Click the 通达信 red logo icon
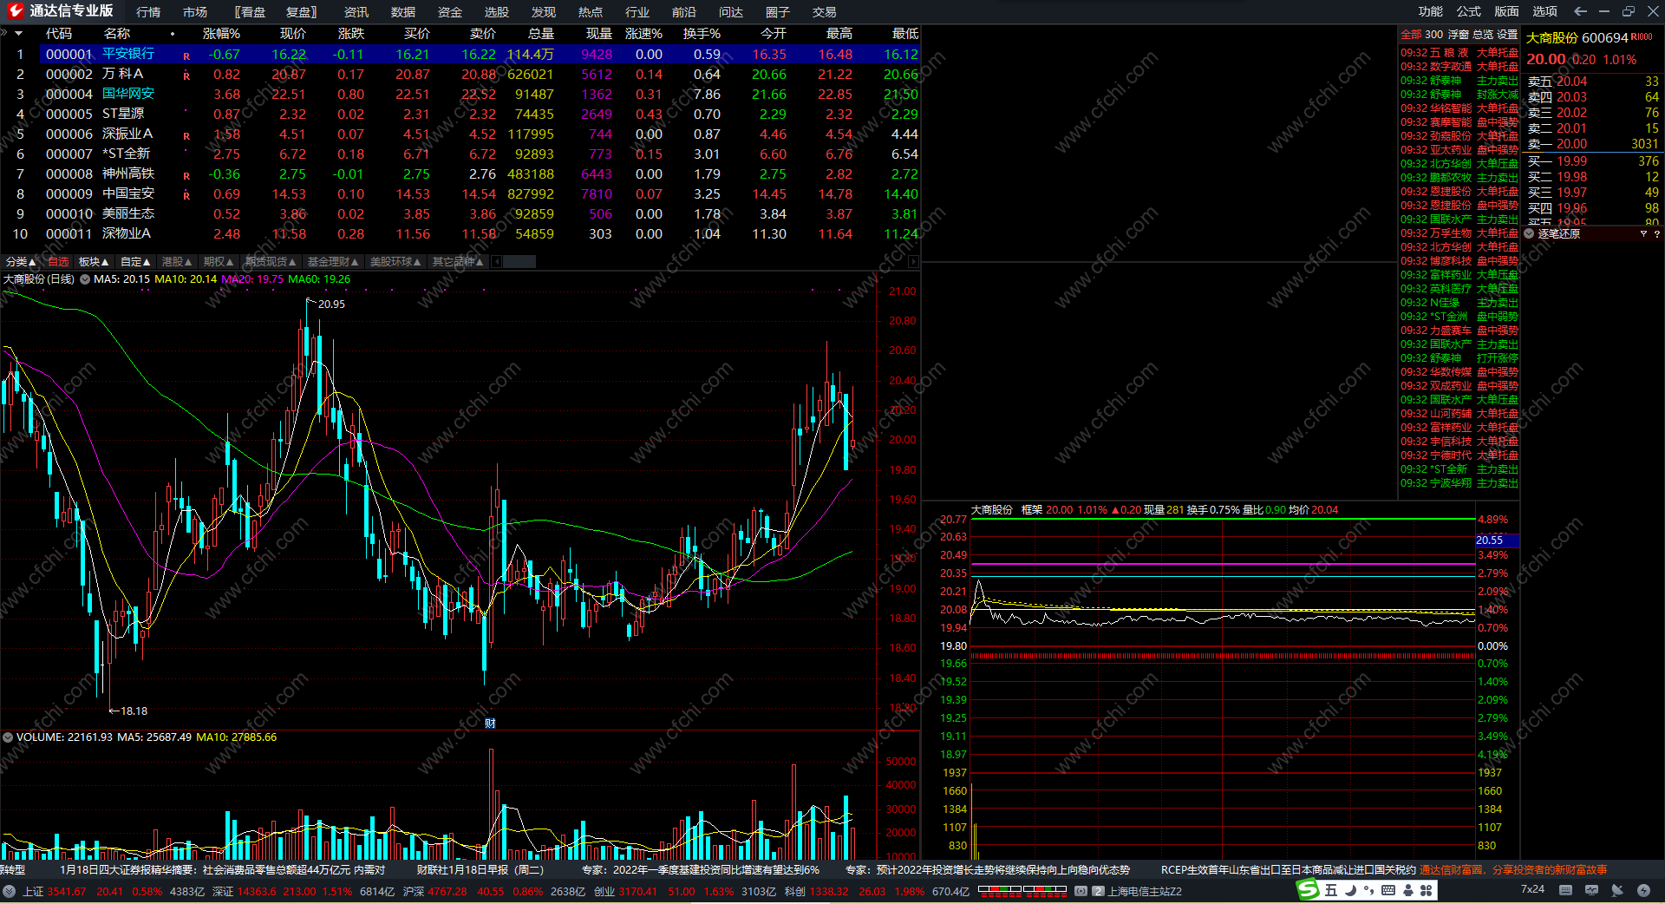1665x904 pixels. point(15,11)
